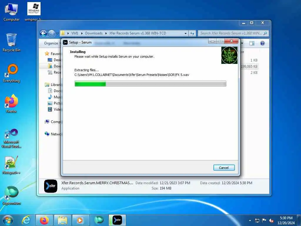Select Documents library in navigation pane

point(54,91)
